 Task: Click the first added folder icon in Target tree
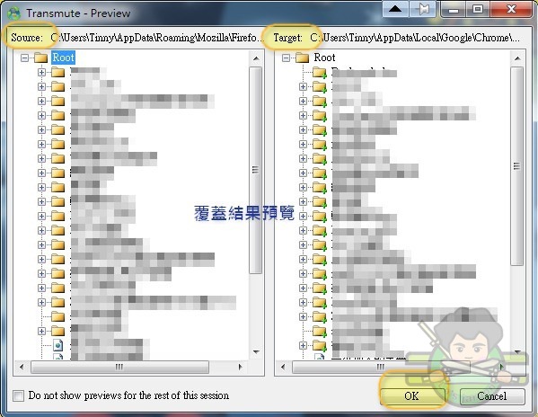click(320, 73)
